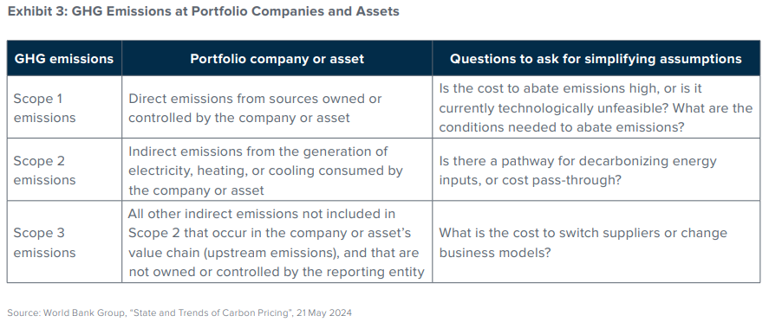Click the Portfolio company or asset header
769x322 pixels.
pos(277,59)
